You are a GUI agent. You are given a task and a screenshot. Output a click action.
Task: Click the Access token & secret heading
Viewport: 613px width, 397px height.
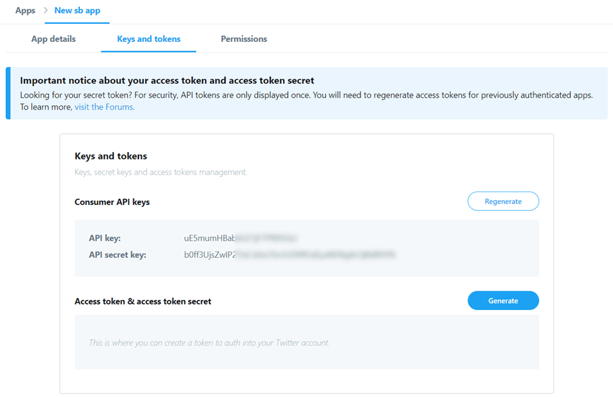[x=143, y=301]
